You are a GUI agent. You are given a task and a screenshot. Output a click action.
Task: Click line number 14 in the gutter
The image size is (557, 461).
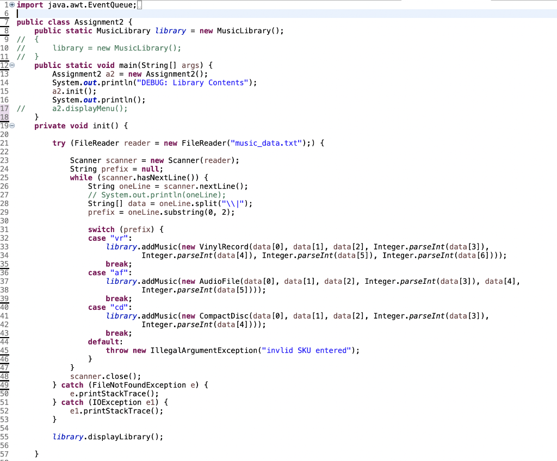(x=5, y=82)
